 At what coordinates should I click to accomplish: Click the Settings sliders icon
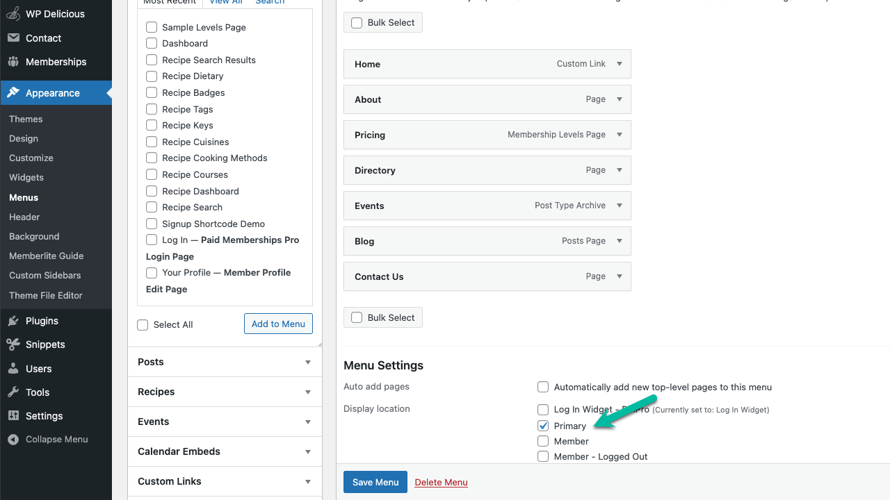13,416
